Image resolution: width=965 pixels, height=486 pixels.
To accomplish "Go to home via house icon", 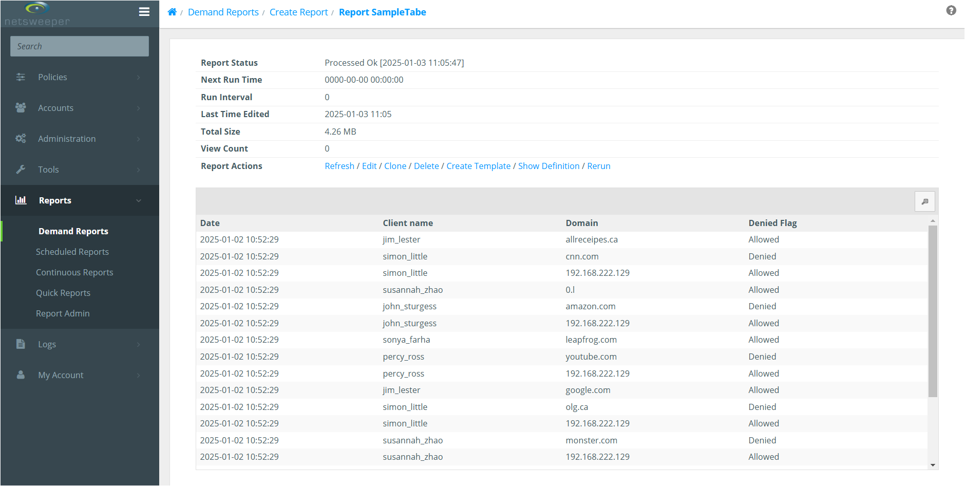I will [x=172, y=12].
